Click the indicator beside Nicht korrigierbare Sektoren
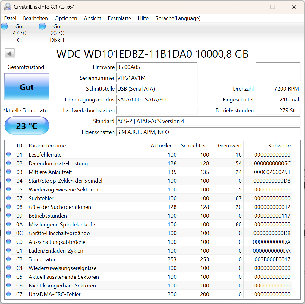 click(8, 285)
